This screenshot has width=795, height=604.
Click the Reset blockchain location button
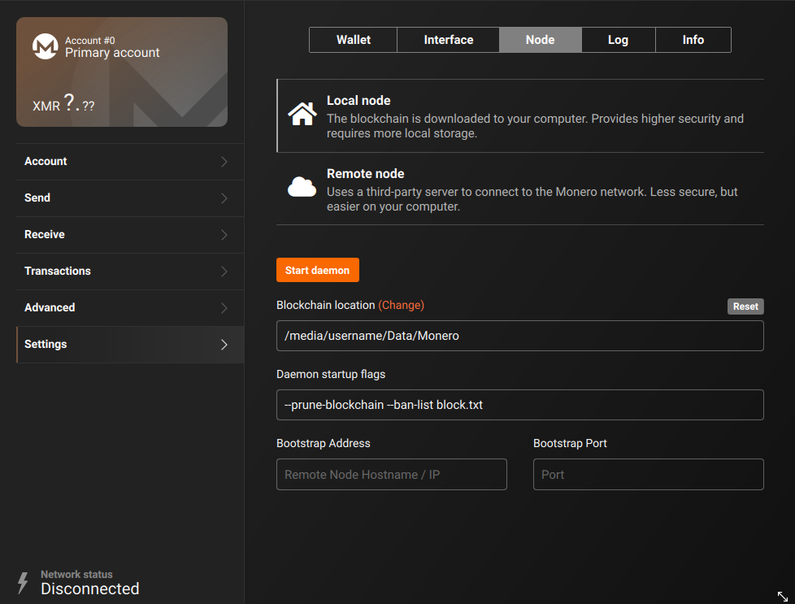[x=745, y=306]
